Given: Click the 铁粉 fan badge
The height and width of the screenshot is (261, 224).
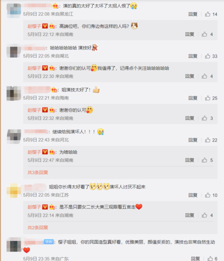Looking at the screenshot, I should pyautogui.click(x=49, y=242).
